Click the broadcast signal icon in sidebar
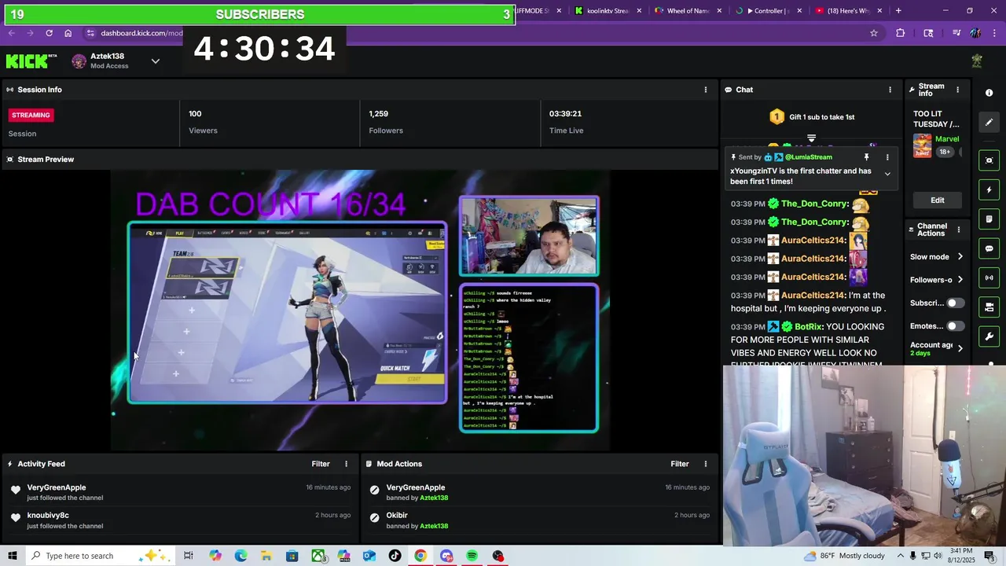 pyautogui.click(x=989, y=277)
